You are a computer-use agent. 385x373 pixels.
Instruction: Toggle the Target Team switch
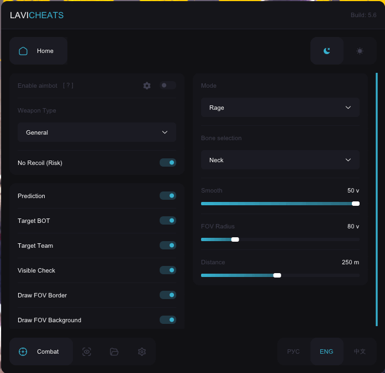point(168,245)
